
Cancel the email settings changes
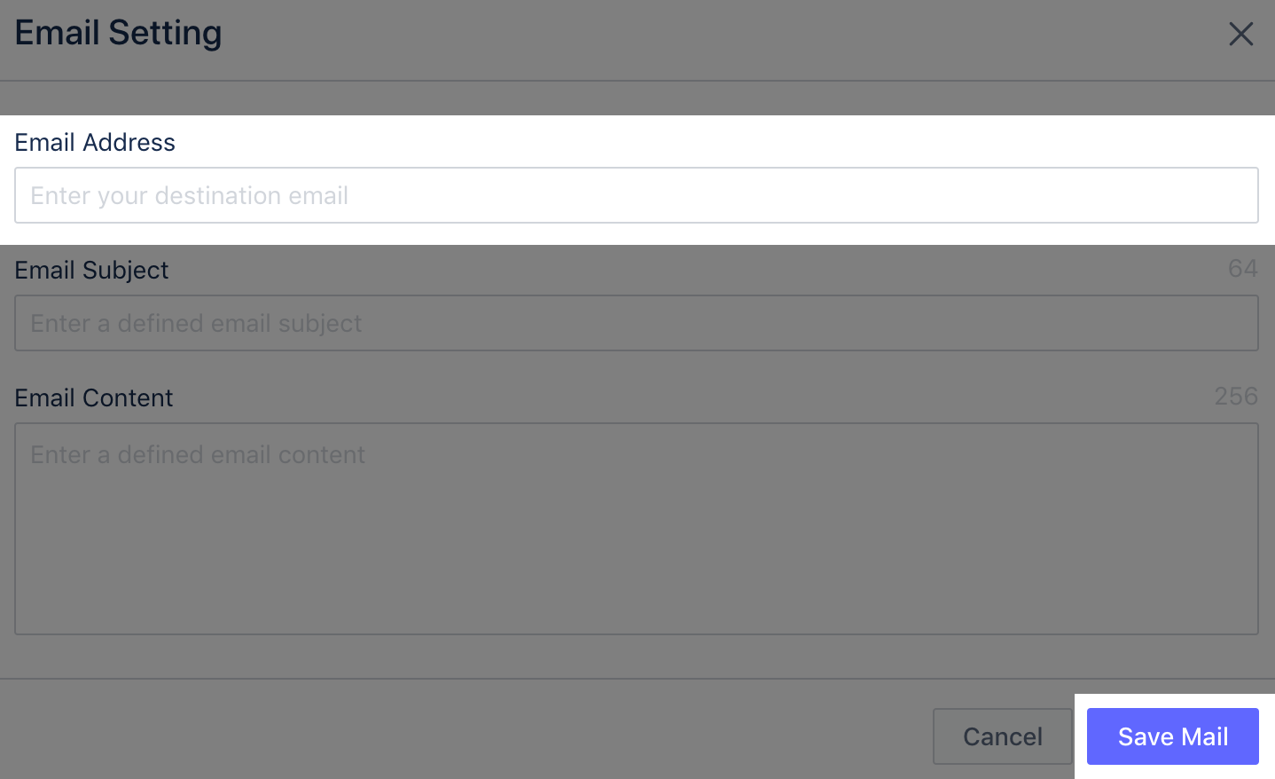[x=1002, y=736]
